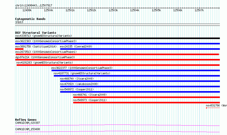Click the red nsv549973 variant bar

point(146,103)
